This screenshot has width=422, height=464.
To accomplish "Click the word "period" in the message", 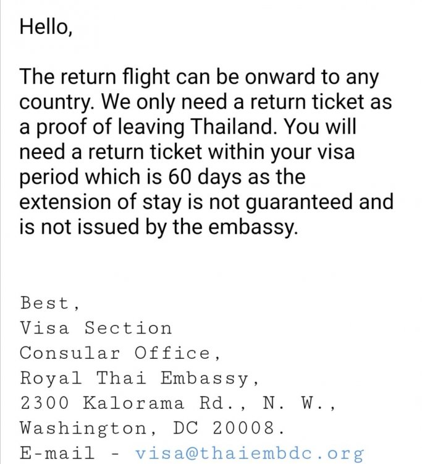I will point(49,177).
